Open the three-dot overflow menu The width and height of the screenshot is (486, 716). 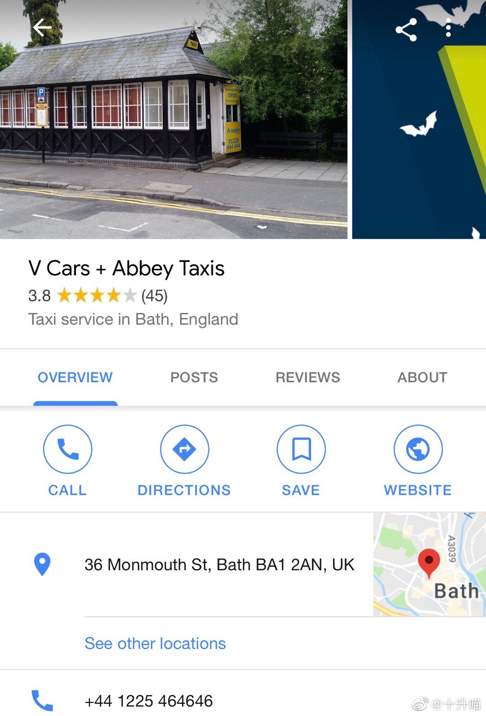448,28
